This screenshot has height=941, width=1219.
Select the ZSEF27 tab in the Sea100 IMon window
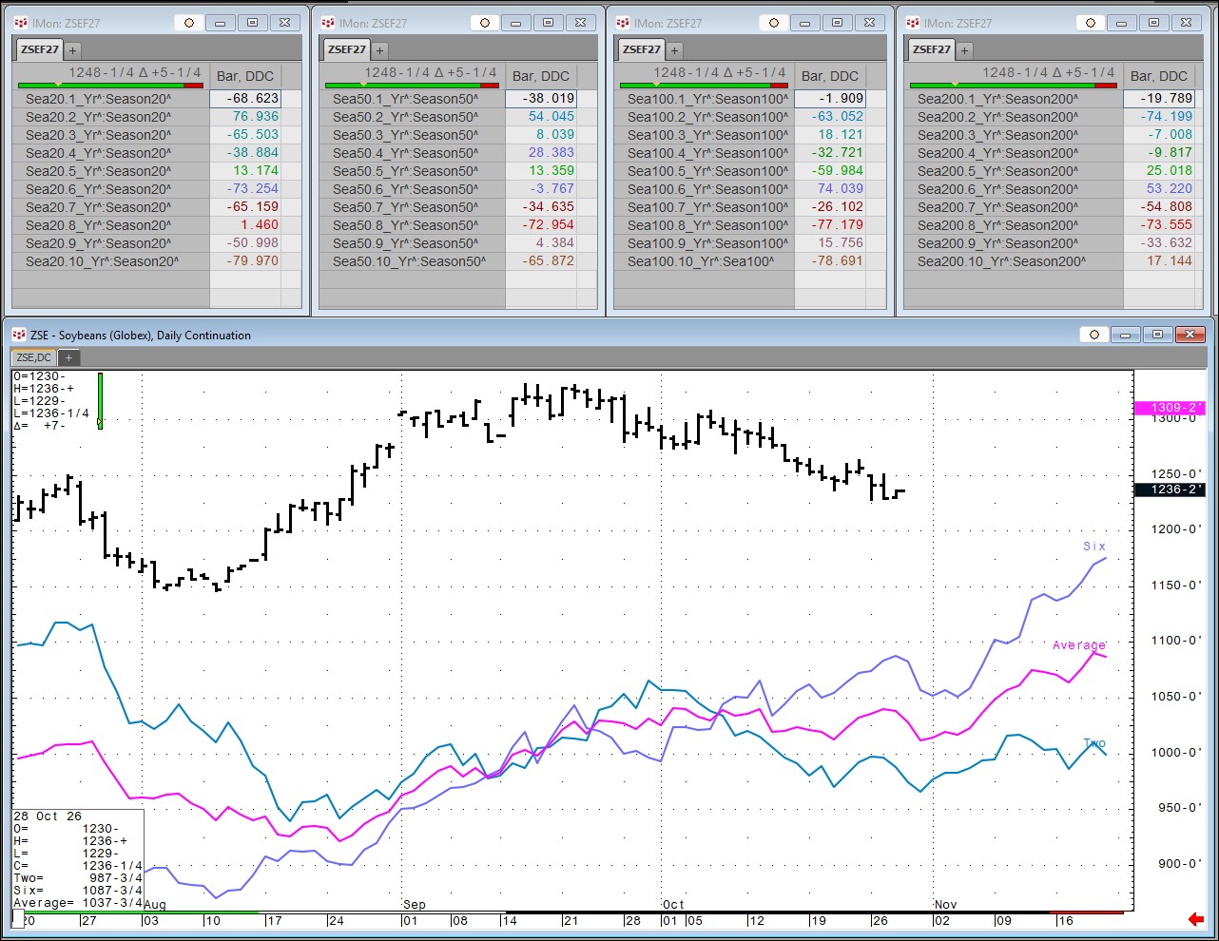641,49
